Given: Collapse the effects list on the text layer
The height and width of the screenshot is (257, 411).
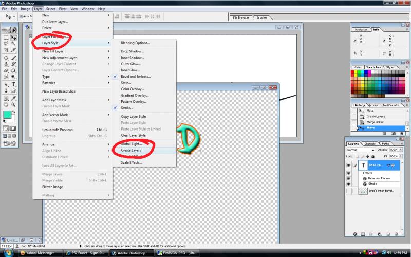Looking at the screenshot, I should pos(388,165).
